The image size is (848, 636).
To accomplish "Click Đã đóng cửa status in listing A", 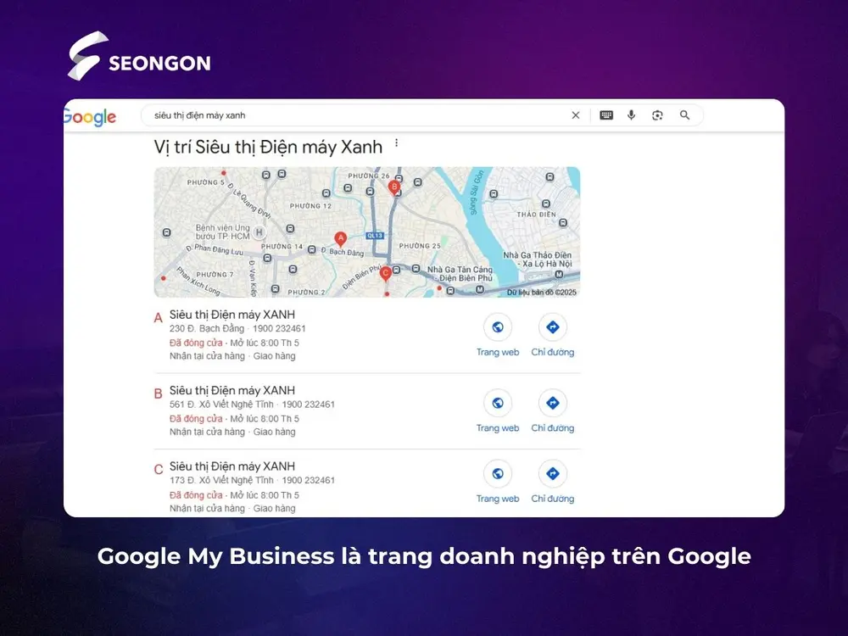I will (x=196, y=343).
